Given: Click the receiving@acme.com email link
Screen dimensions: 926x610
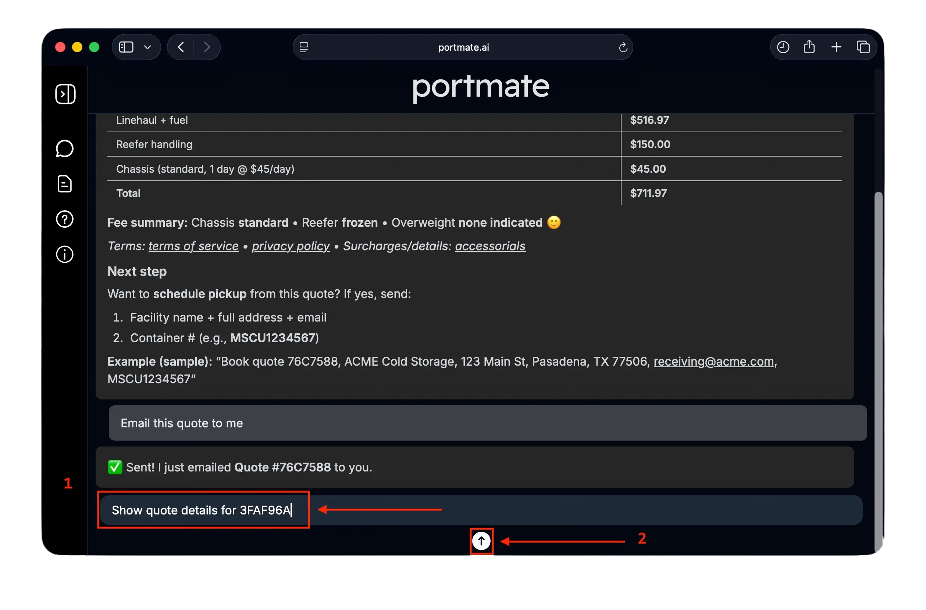Looking at the screenshot, I should click(713, 362).
